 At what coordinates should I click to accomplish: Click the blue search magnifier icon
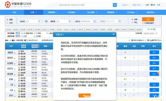115,5
